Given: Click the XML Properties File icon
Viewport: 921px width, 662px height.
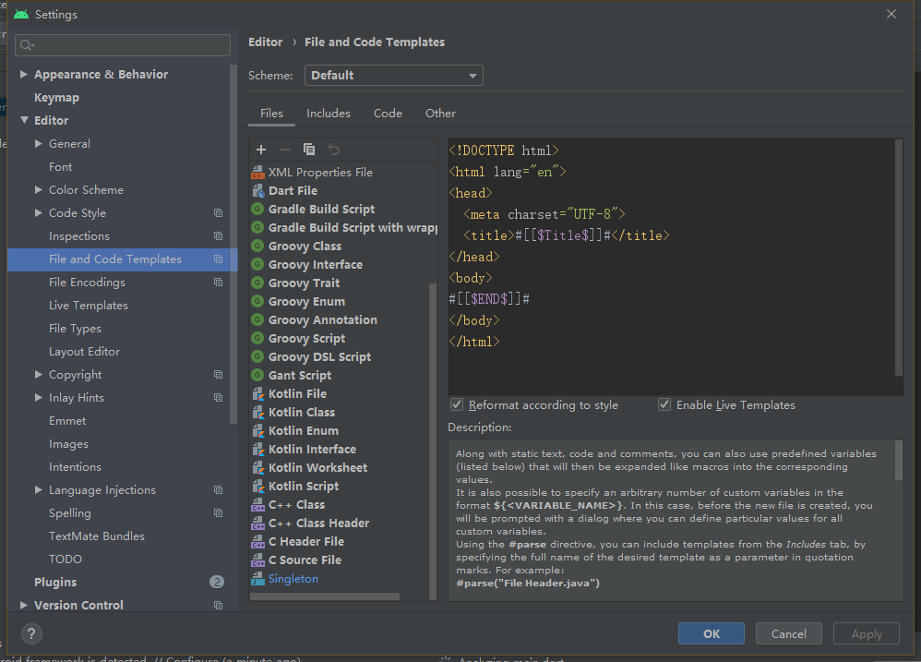Looking at the screenshot, I should pyautogui.click(x=258, y=173).
